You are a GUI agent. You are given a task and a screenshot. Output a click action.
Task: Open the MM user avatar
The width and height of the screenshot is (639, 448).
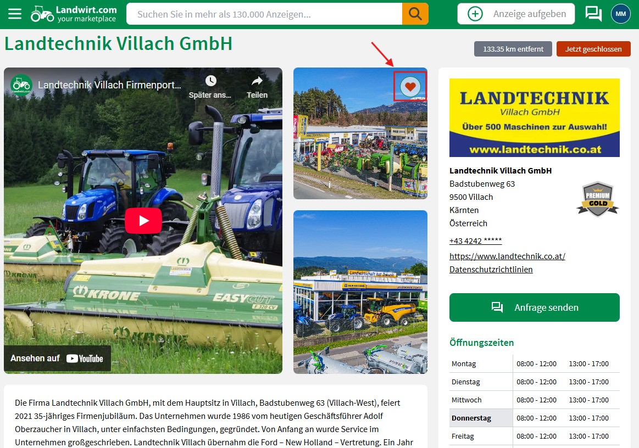click(x=620, y=14)
